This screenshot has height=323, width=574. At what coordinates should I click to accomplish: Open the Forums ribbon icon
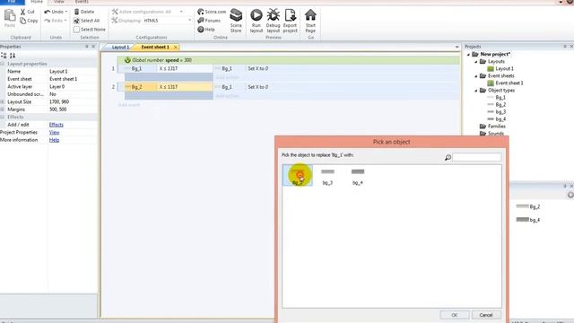tap(201, 21)
